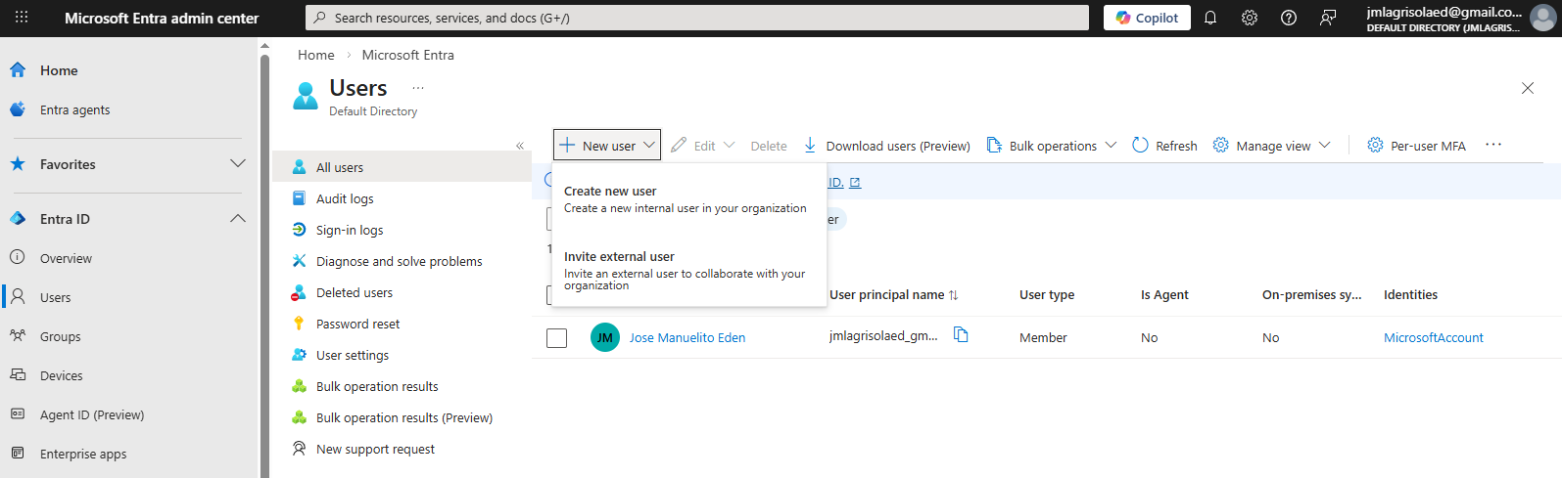Open Audit logs in the Users menu
The image size is (1562, 478).
click(x=345, y=198)
